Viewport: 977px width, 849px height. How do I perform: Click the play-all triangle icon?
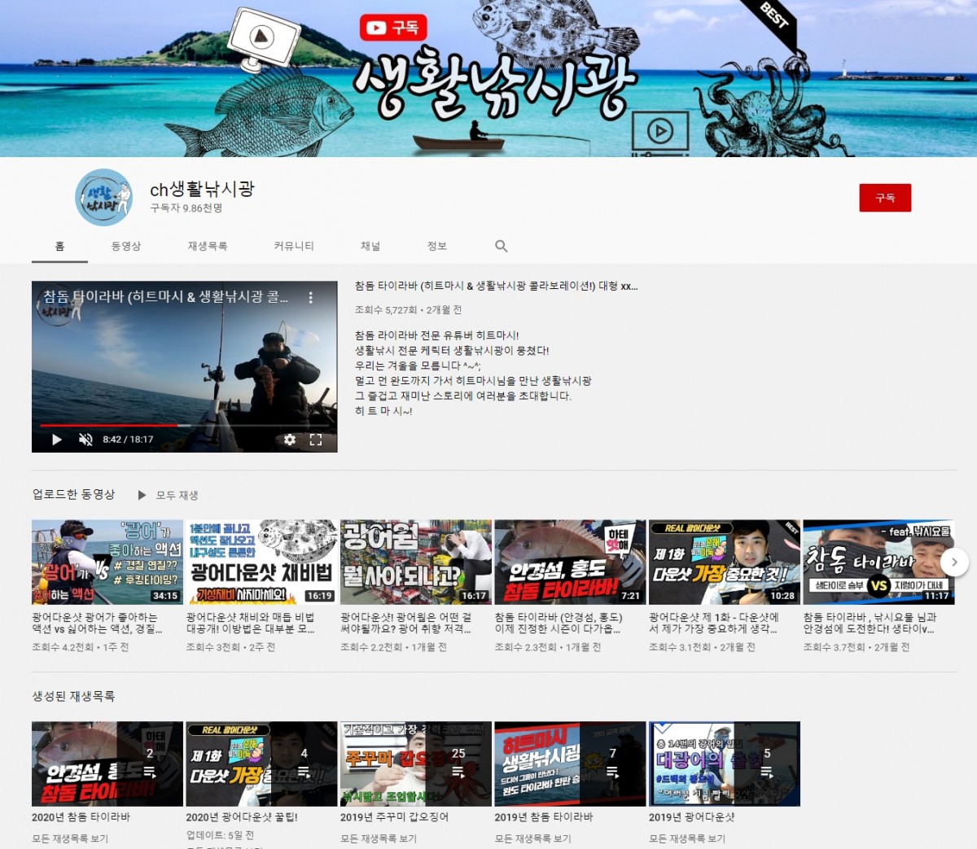click(x=142, y=495)
